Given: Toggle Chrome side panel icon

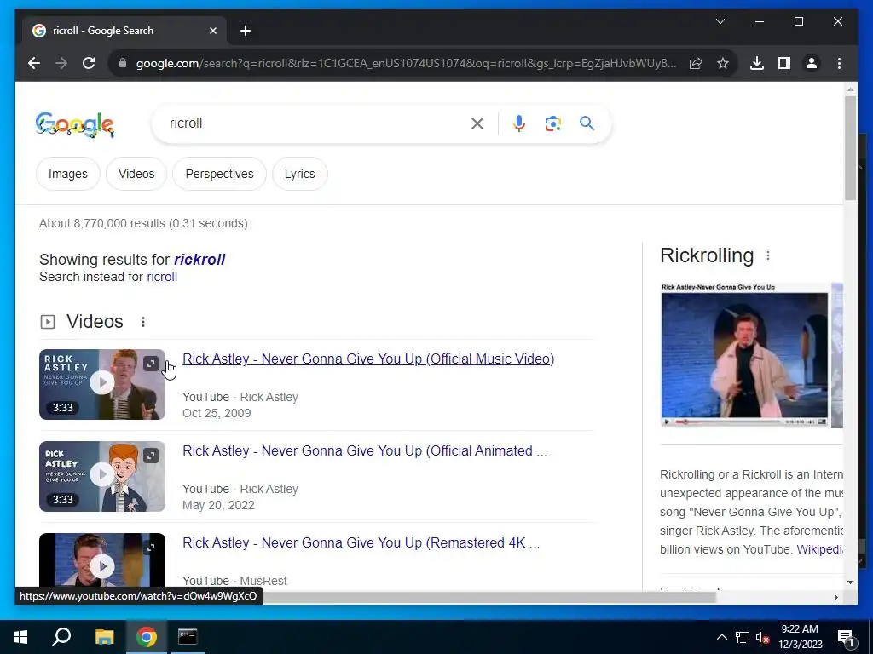Looking at the screenshot, I should pos(784,63).
